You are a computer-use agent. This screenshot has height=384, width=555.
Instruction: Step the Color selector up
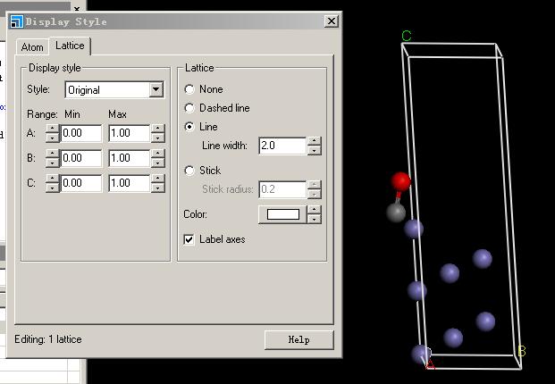tap(315, 210)
